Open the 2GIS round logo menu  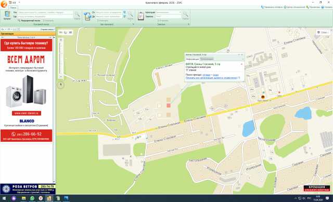click(4, 4)
